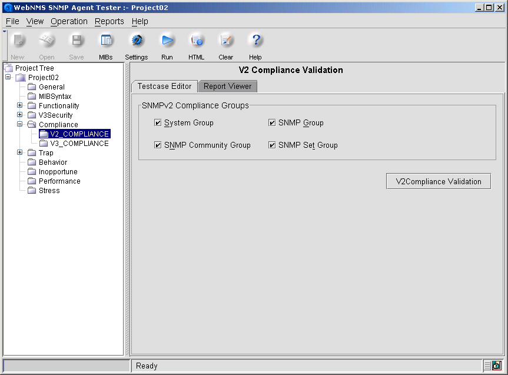Select the MIBSyntax folder icon
Image resolution: width=508 pixels, height=375 pixels.
(32, 97)
